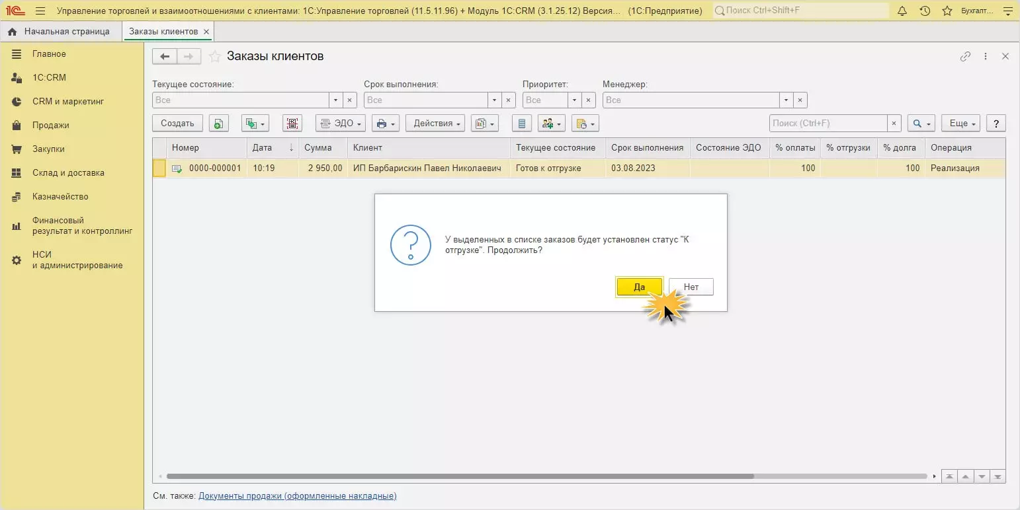Click the list document icon button

pos(522,124)
